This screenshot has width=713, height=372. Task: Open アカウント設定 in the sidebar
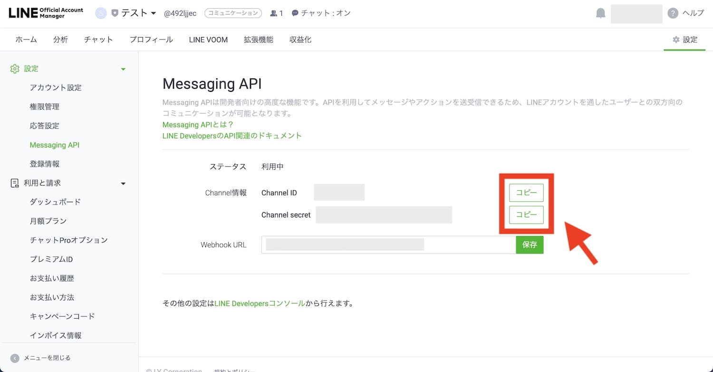56,88
